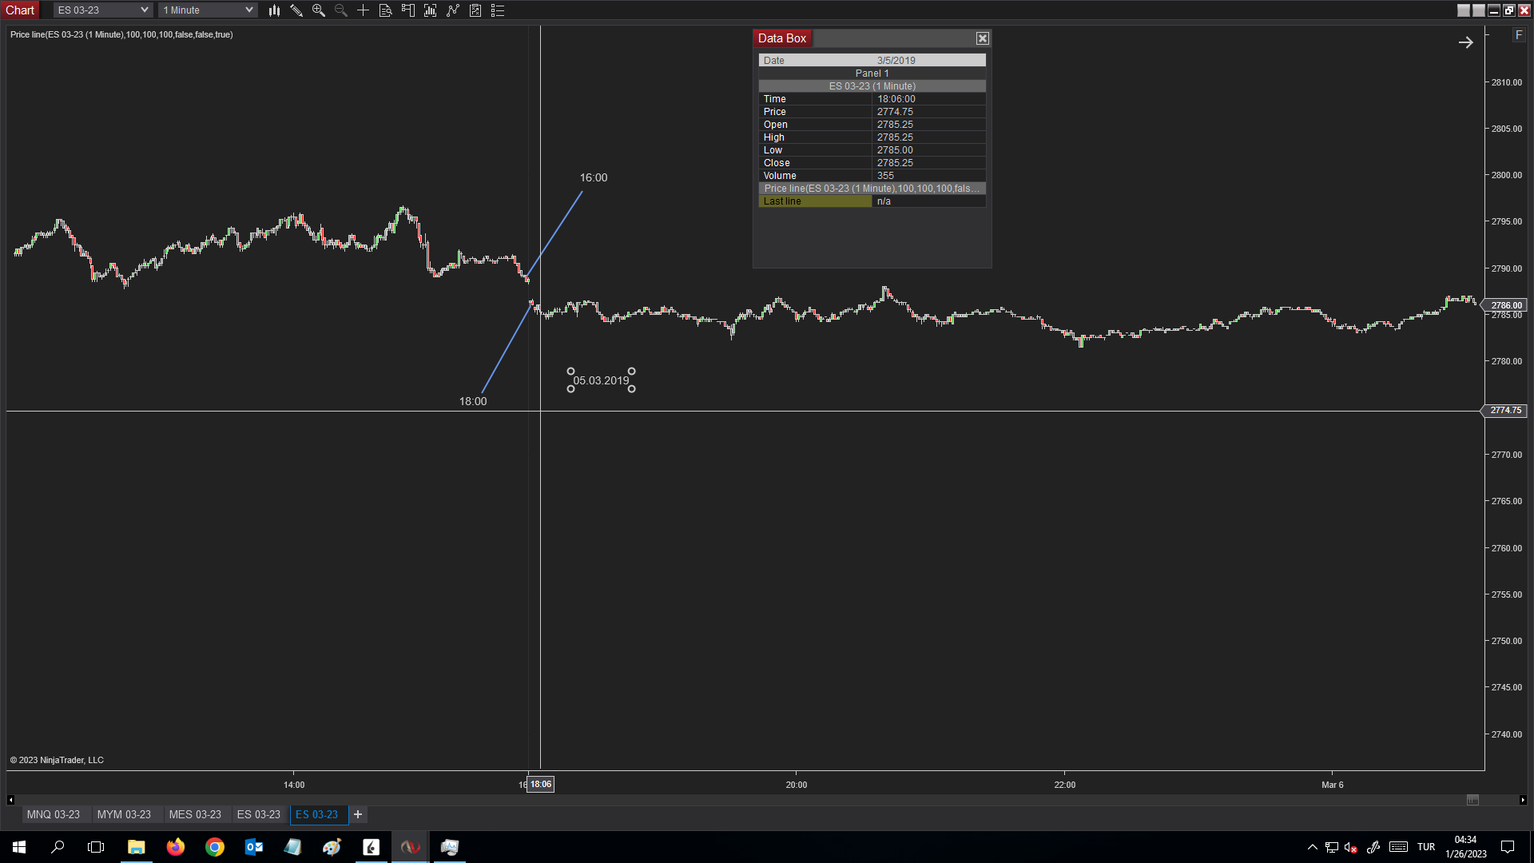Open the Data Box toolbar icon
Viewport: 1534px width, 863px height.
[386, 10]
